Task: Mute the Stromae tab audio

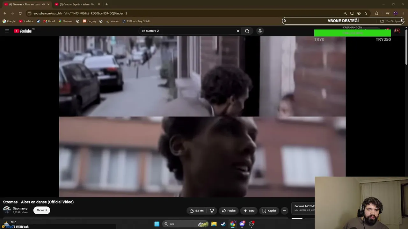Action: click(x=43, y=4)
